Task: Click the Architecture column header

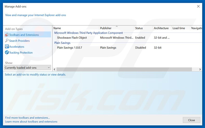Action: (161, 28)
